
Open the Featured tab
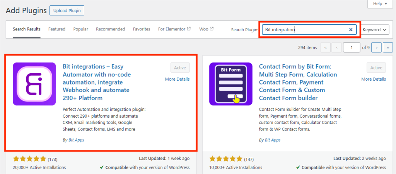point(57,29)
